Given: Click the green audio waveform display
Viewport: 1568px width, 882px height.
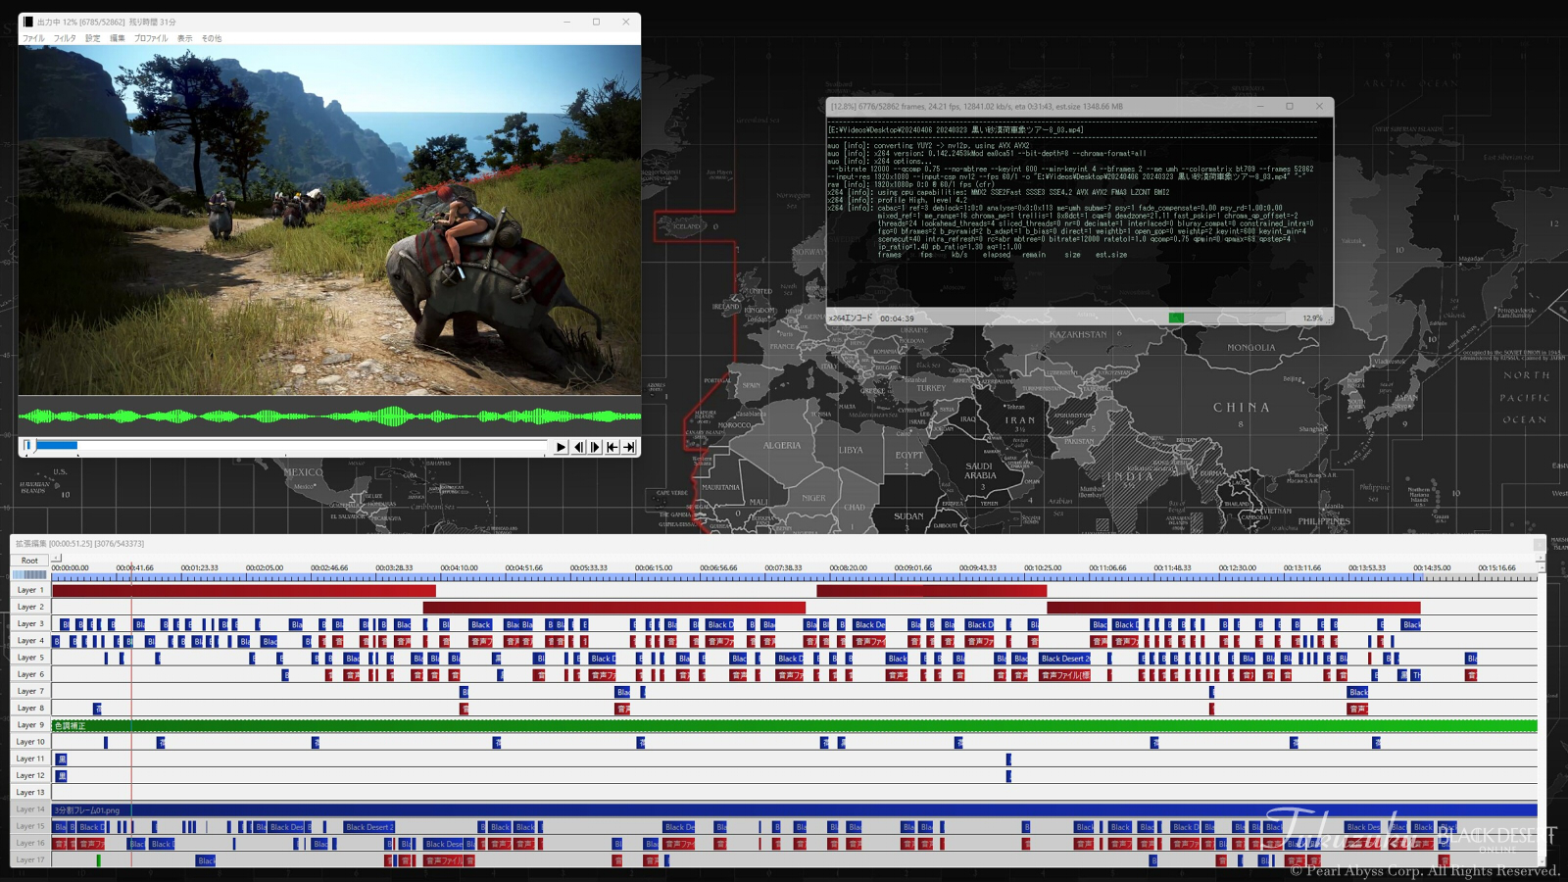Looking at the screenshot, I should [x=329, y=416].
